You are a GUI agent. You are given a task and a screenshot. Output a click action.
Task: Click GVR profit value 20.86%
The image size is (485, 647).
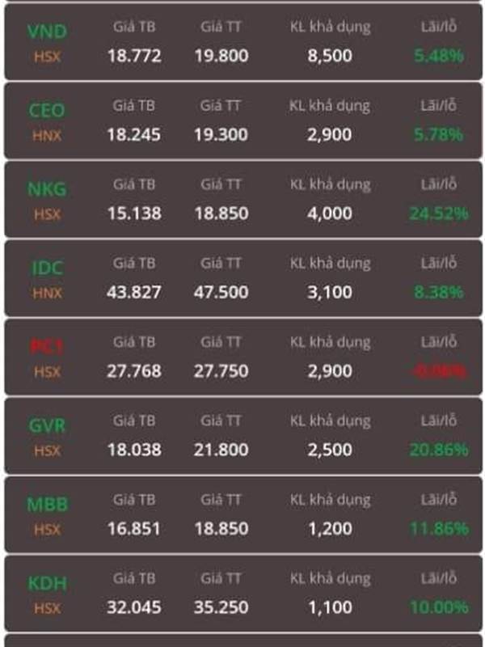coord(439,450)
